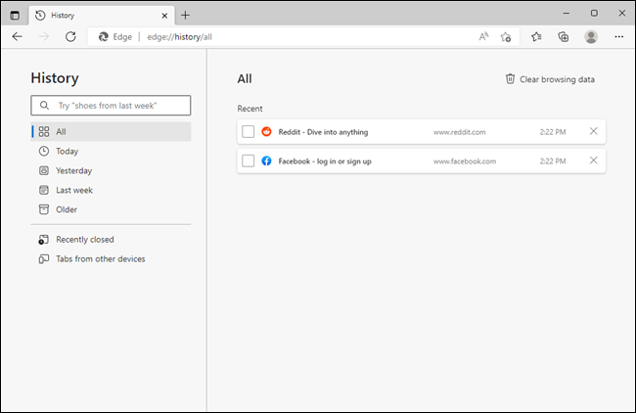This screenshot has width=636, height=413.
Task: Minimize the Edge window
Action: tap(567, 14)
